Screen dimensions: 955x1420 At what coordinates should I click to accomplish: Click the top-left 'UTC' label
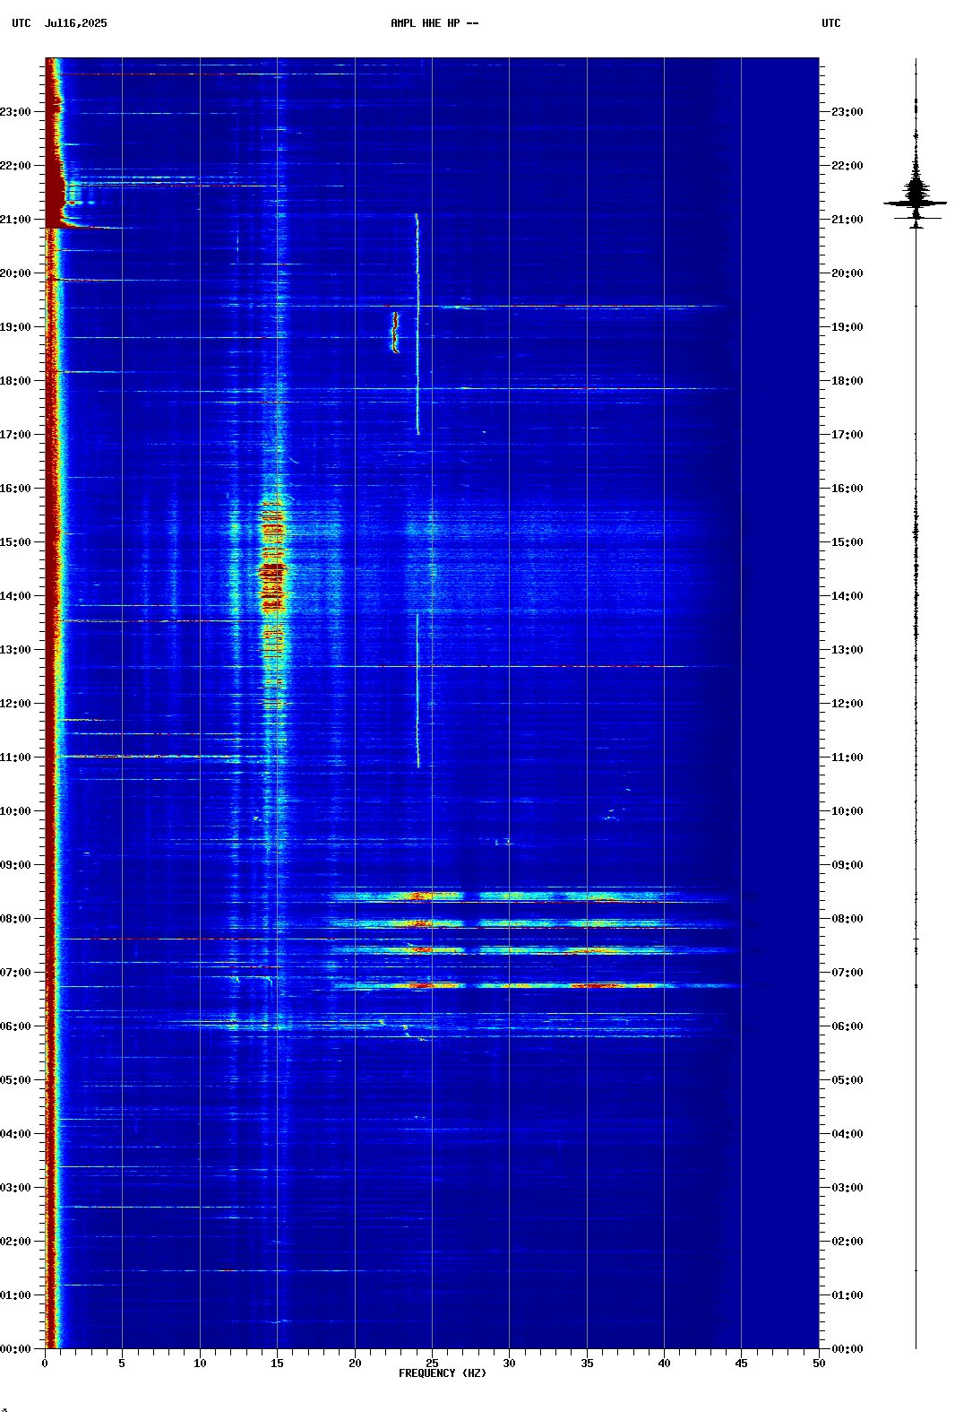pos(22,23)
